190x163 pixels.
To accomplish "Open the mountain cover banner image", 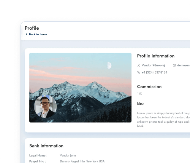I will [80, 87].
